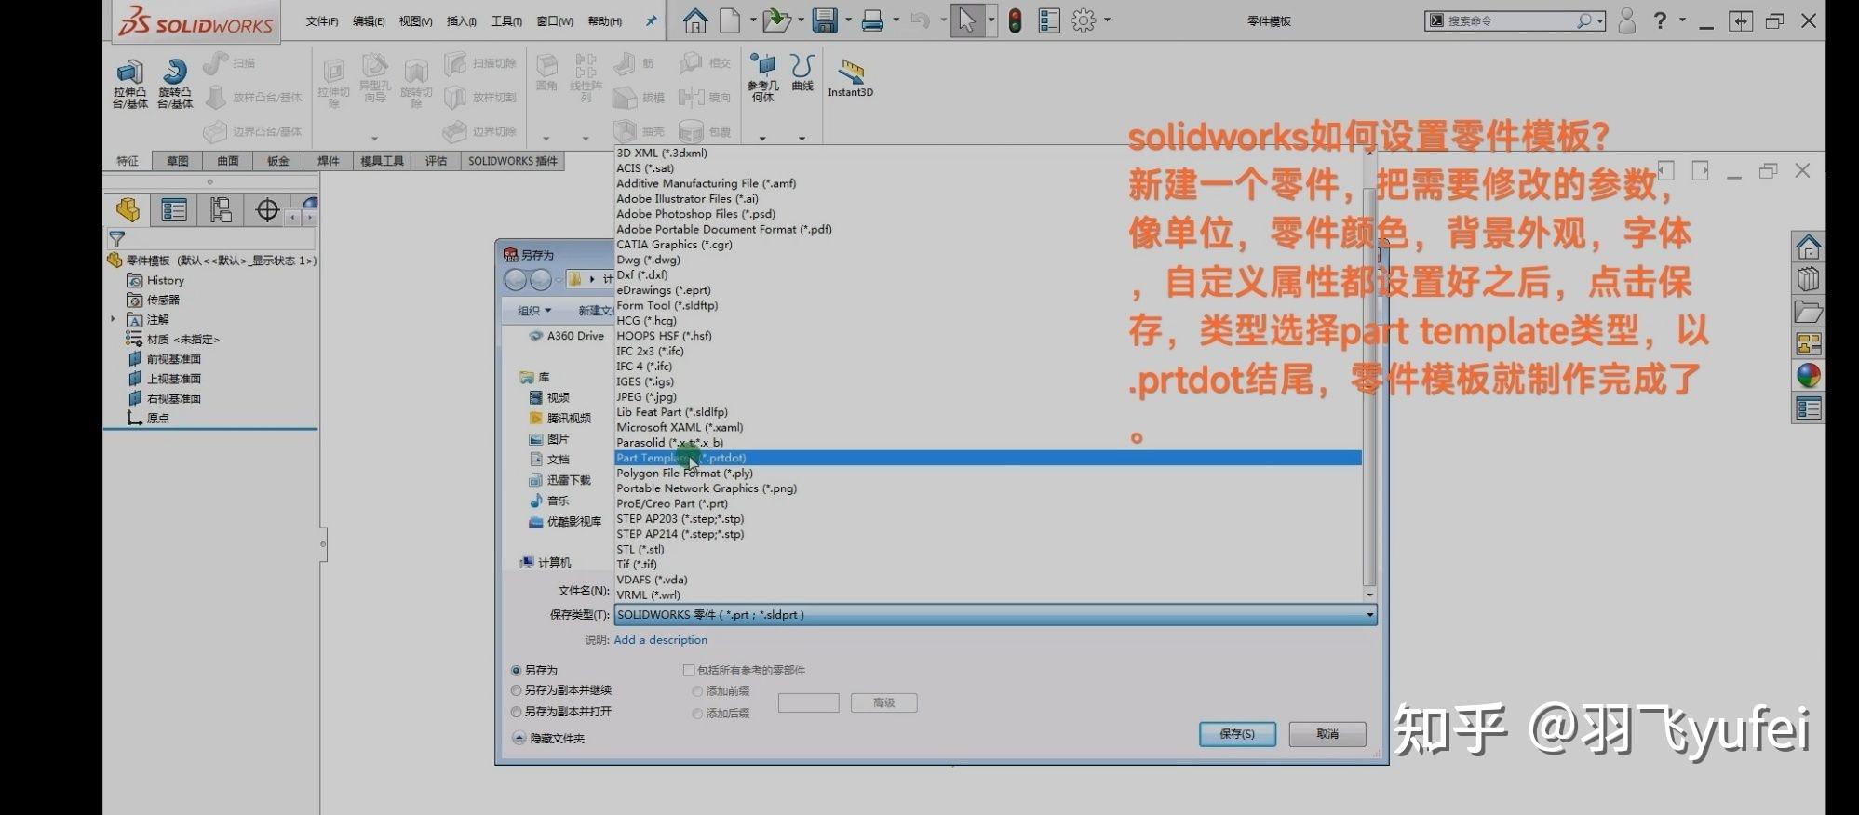This screenshot has width=1859, height=815.
Task: Open Custom Properties in task pane
Action: click(1808, 408)
